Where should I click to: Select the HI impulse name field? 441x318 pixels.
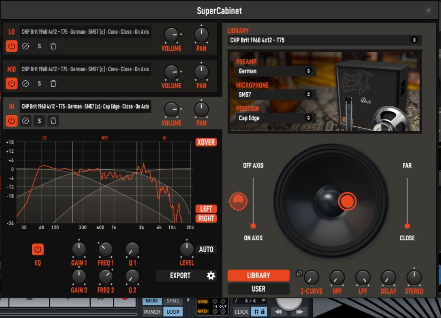click(85, 106)
